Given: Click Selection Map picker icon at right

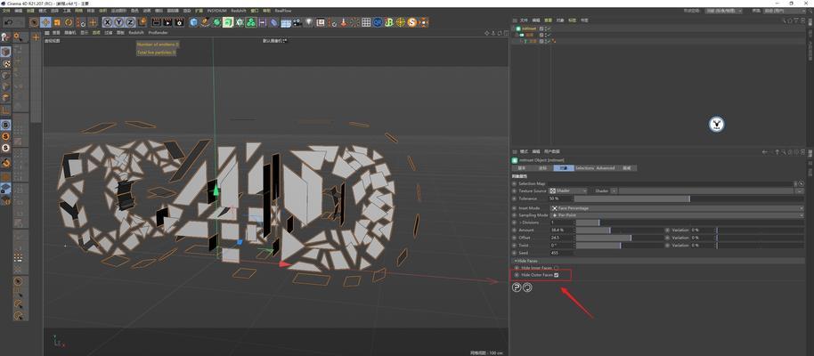Looking at the screenshot, I should coord(801,183).
